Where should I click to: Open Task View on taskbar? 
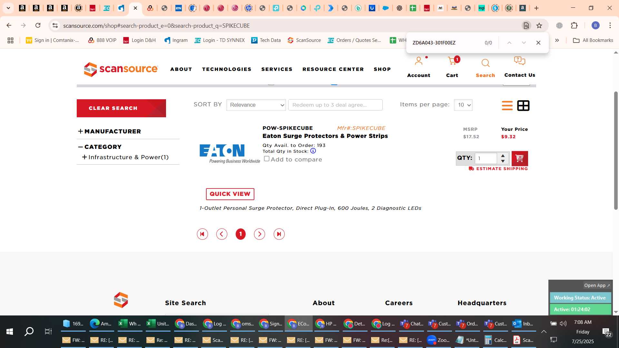click(48, 331)
